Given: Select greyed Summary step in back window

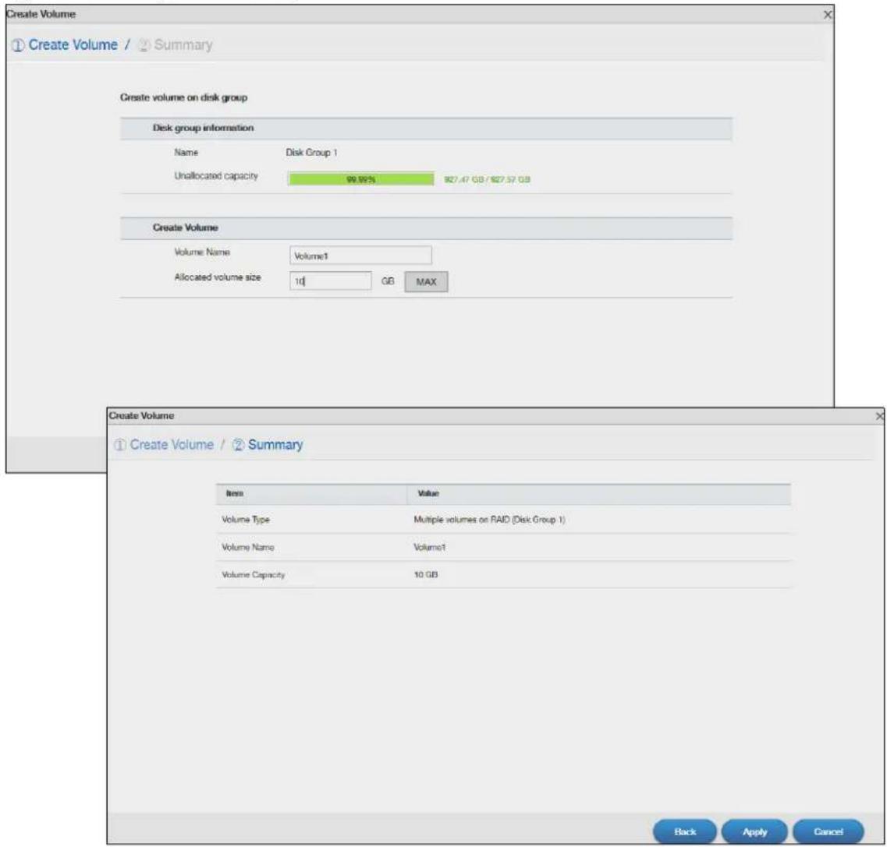Looking at the screenshot, I should [176, 44].
